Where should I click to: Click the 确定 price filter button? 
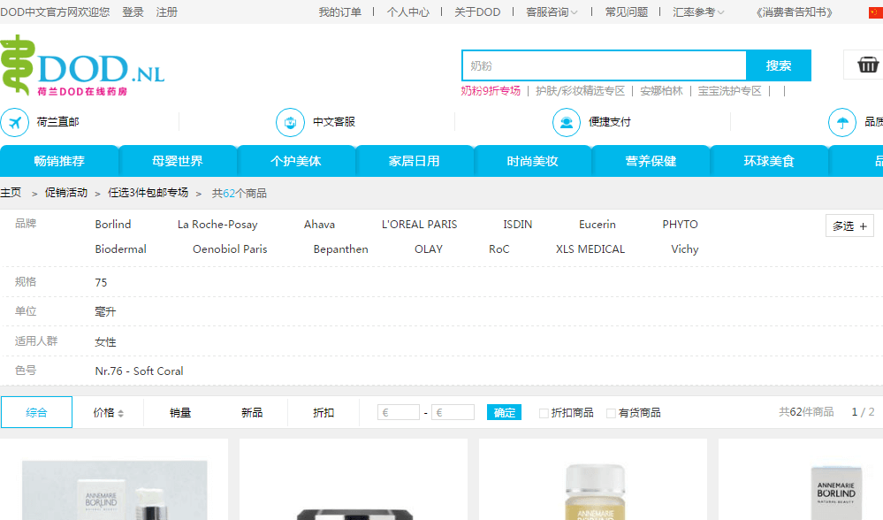pyautogui.click(x=504, y=412)
